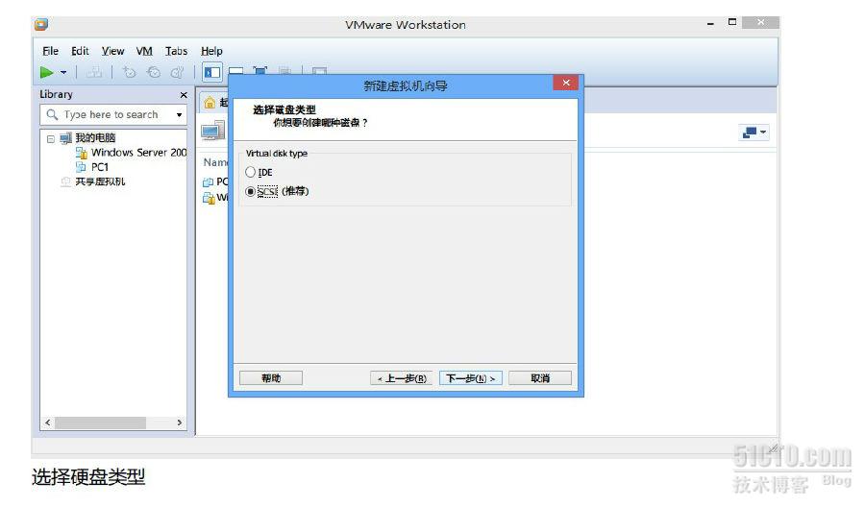Click the Snapshot Manager toolbar icon
Viewport: 865px width, 507px height.
(178, 72)
